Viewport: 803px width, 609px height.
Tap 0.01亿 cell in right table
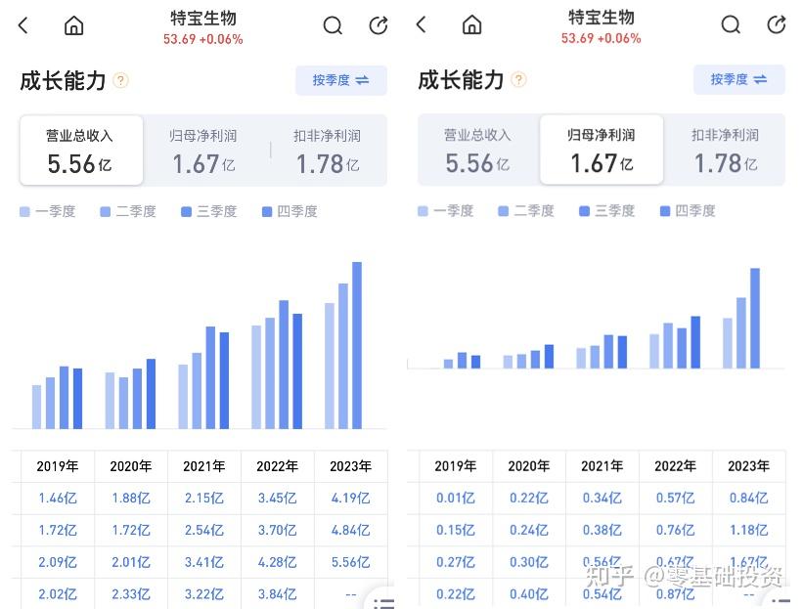pos(455,498)
